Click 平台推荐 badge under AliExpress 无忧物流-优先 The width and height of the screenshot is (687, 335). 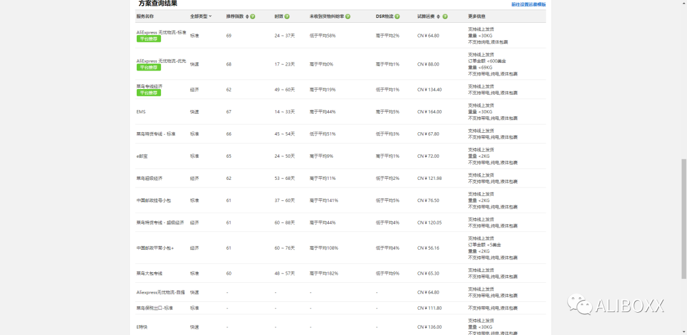point(148,67)
